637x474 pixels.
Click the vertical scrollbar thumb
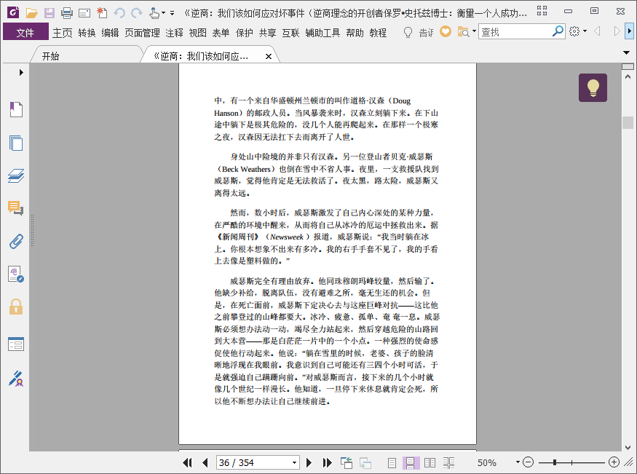click(x=628, y=122)
